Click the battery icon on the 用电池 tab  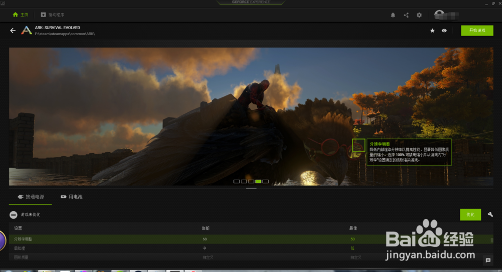pos(63,197)
